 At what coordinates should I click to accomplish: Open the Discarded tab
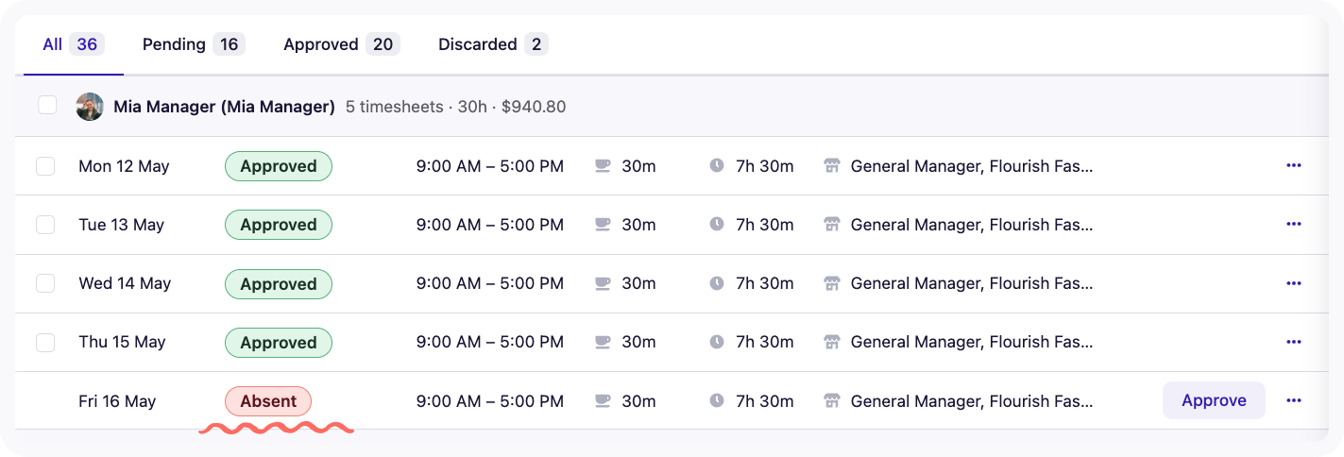click(492, 44)
